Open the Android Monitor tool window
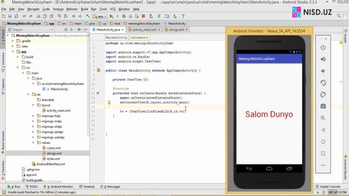Image resolution: width=349 pixels, height=196 pixels. tap(58, 187)
